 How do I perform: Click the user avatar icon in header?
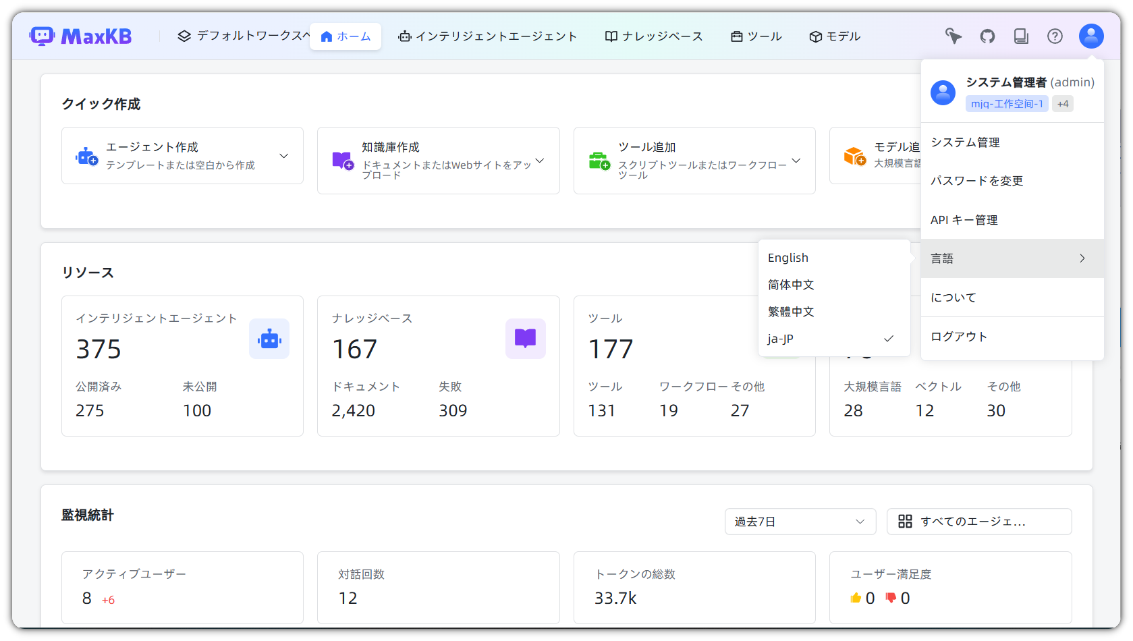pos(1091,36)
